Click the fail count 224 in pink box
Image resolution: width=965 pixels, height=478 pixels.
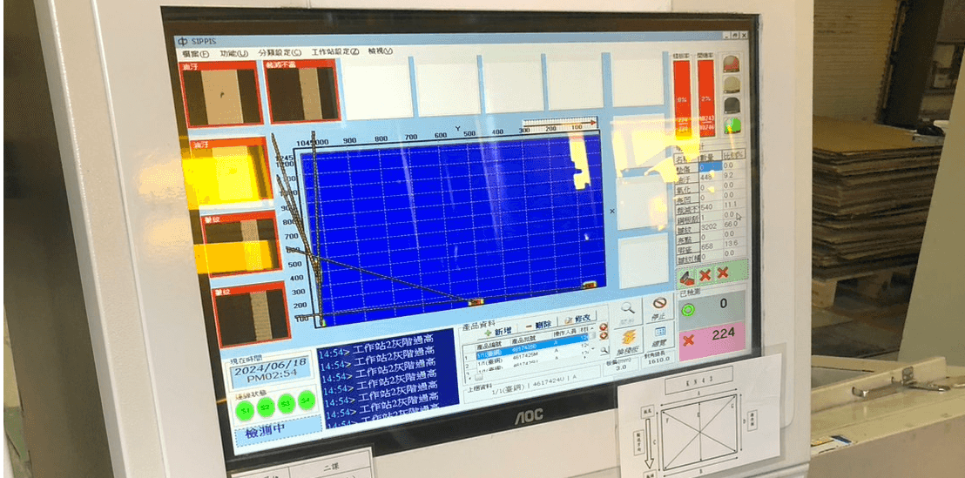pyautogui.click(x=723, y=334)
